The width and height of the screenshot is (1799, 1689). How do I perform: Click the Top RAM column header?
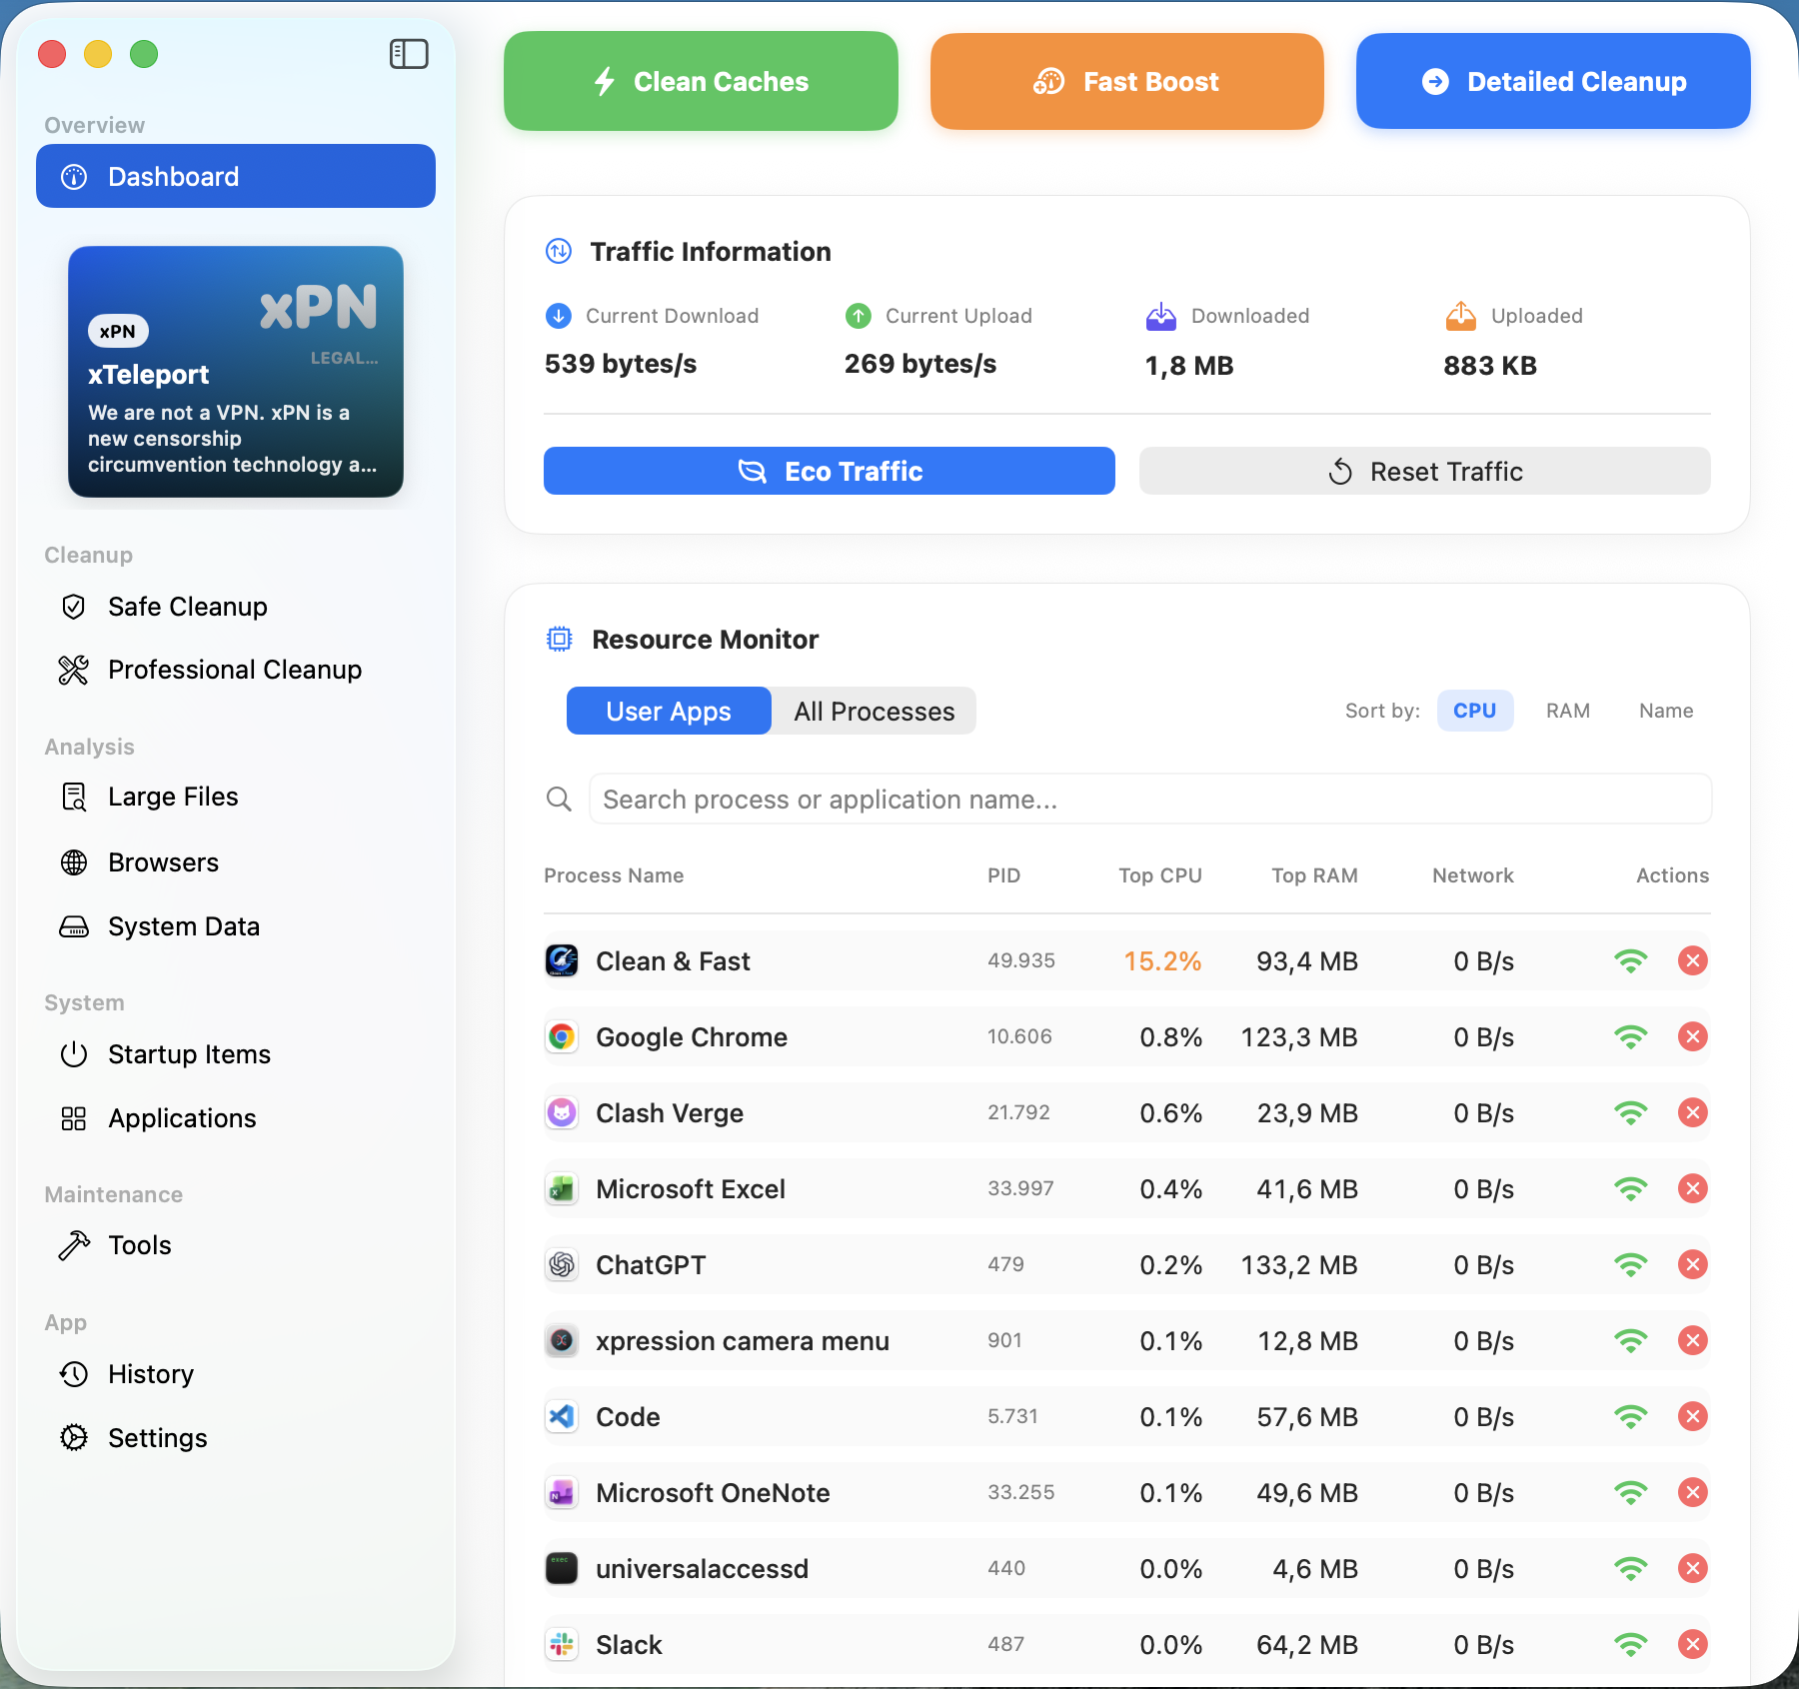pos(1314,875)
